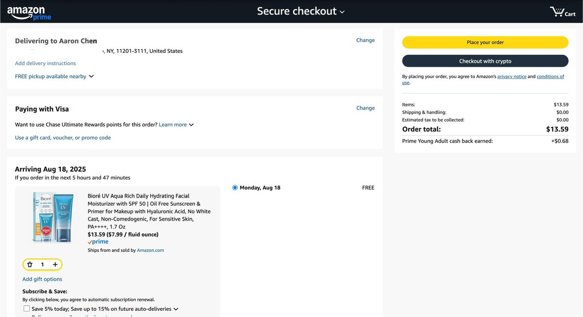Click the Bioré UV Aqua Rich product title
The width and height of the screenshot is (583, 317).
[x=149, y=211]
